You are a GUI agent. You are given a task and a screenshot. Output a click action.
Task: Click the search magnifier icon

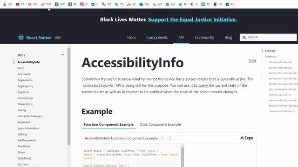pos(244,38)
